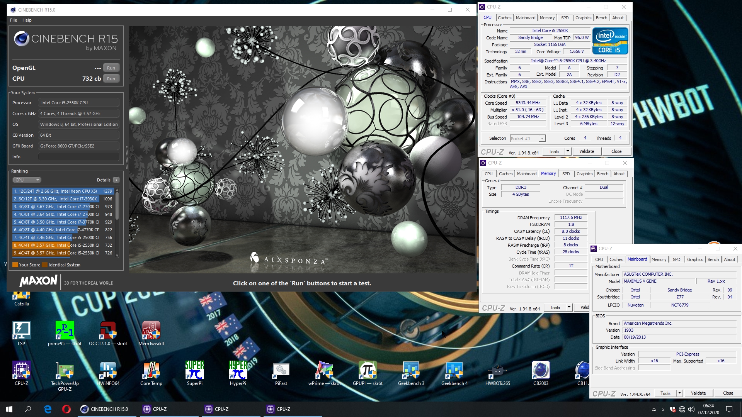This screenshot has width=742, height=417.
Task: Select Mainboard tab in Memory CPU-Z window
Action: click(527, 174)
